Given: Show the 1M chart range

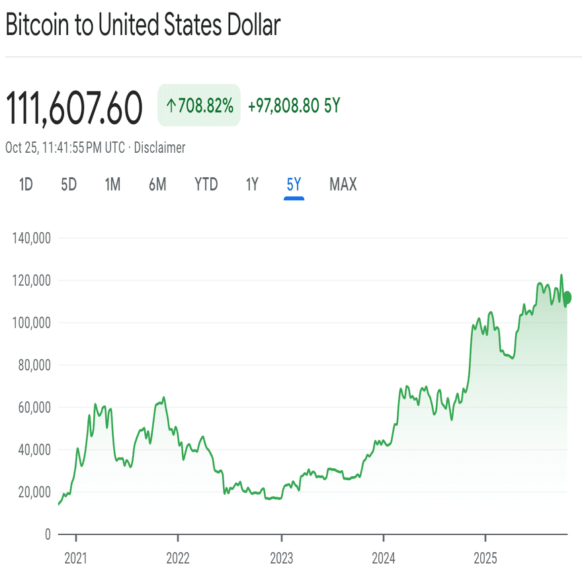Looking at the screenshot, I should 112,185.
